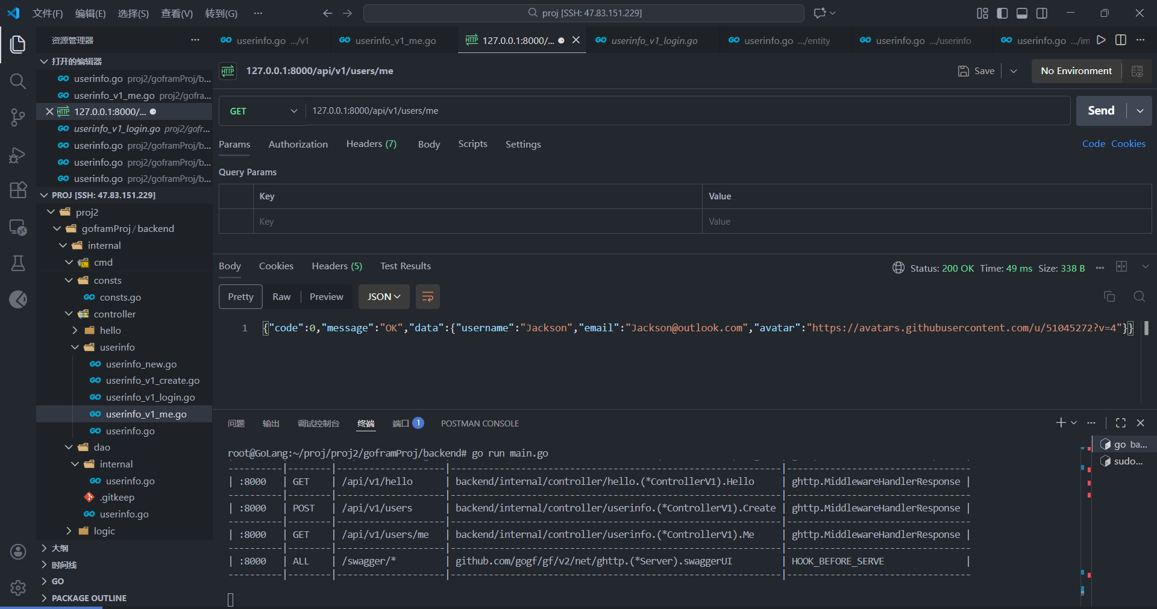Open the Search view in activity bar
The image size is (1157, 609).
click(x=18, y=81)
